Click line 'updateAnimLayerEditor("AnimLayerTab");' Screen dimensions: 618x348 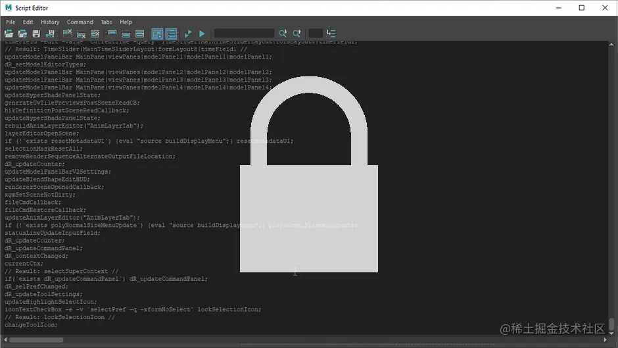(x=72, y=217)
